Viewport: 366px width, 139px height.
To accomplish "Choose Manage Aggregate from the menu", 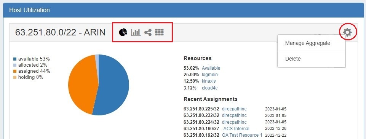I will (x=307, y=43).
